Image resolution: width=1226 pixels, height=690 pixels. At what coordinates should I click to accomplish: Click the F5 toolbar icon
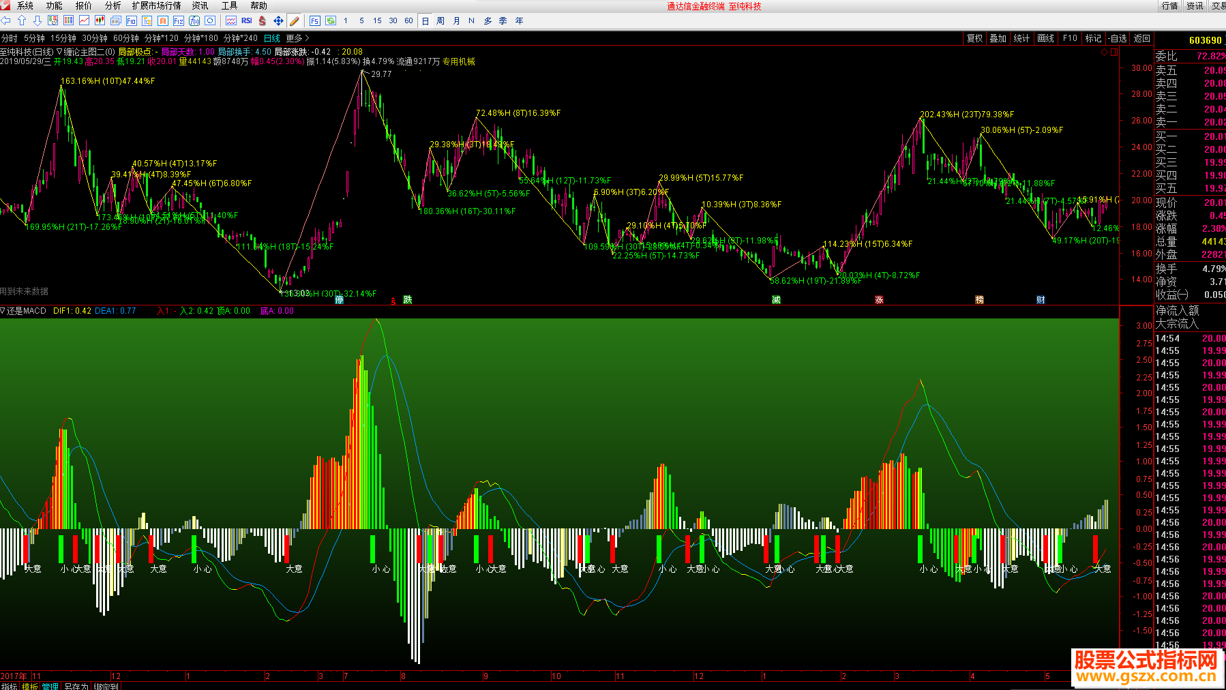pyautogui.click(x=314, y=20)
